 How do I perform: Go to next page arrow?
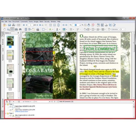(37, 25)
